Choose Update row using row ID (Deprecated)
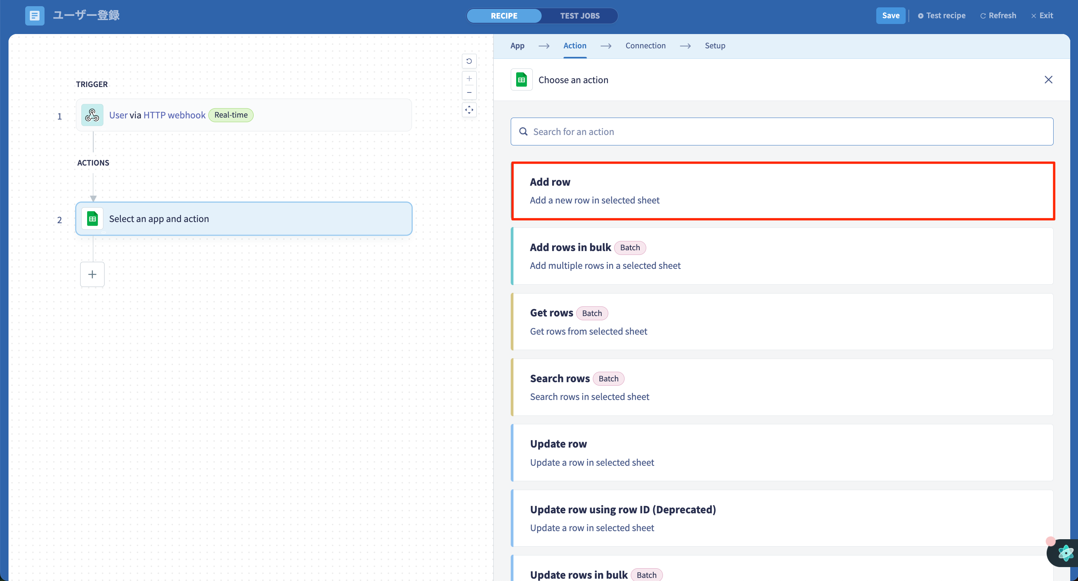 (782, 518)
